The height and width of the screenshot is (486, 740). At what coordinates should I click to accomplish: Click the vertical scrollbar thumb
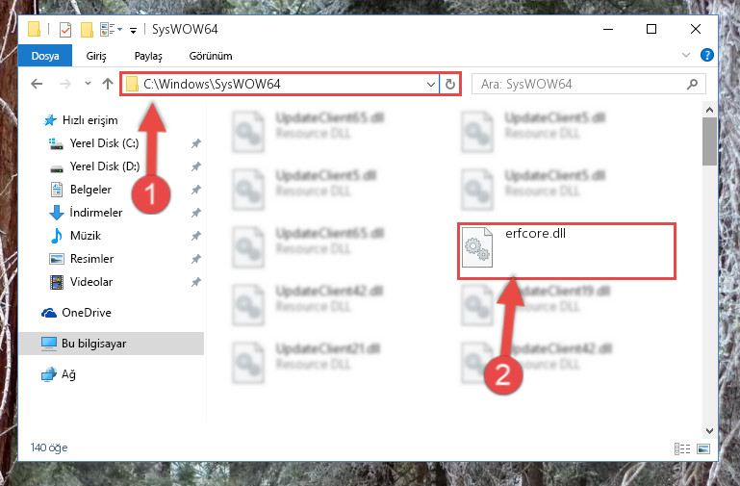(709, 141)
